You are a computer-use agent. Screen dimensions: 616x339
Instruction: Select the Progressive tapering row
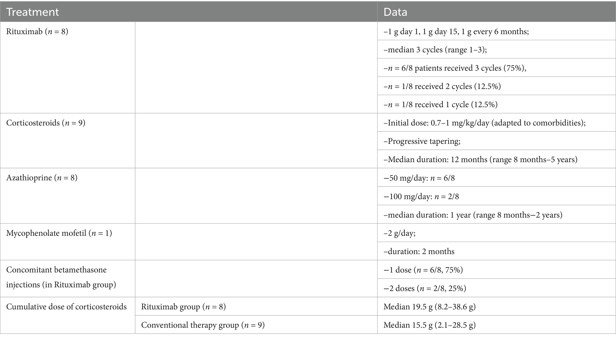coord(422,141)
